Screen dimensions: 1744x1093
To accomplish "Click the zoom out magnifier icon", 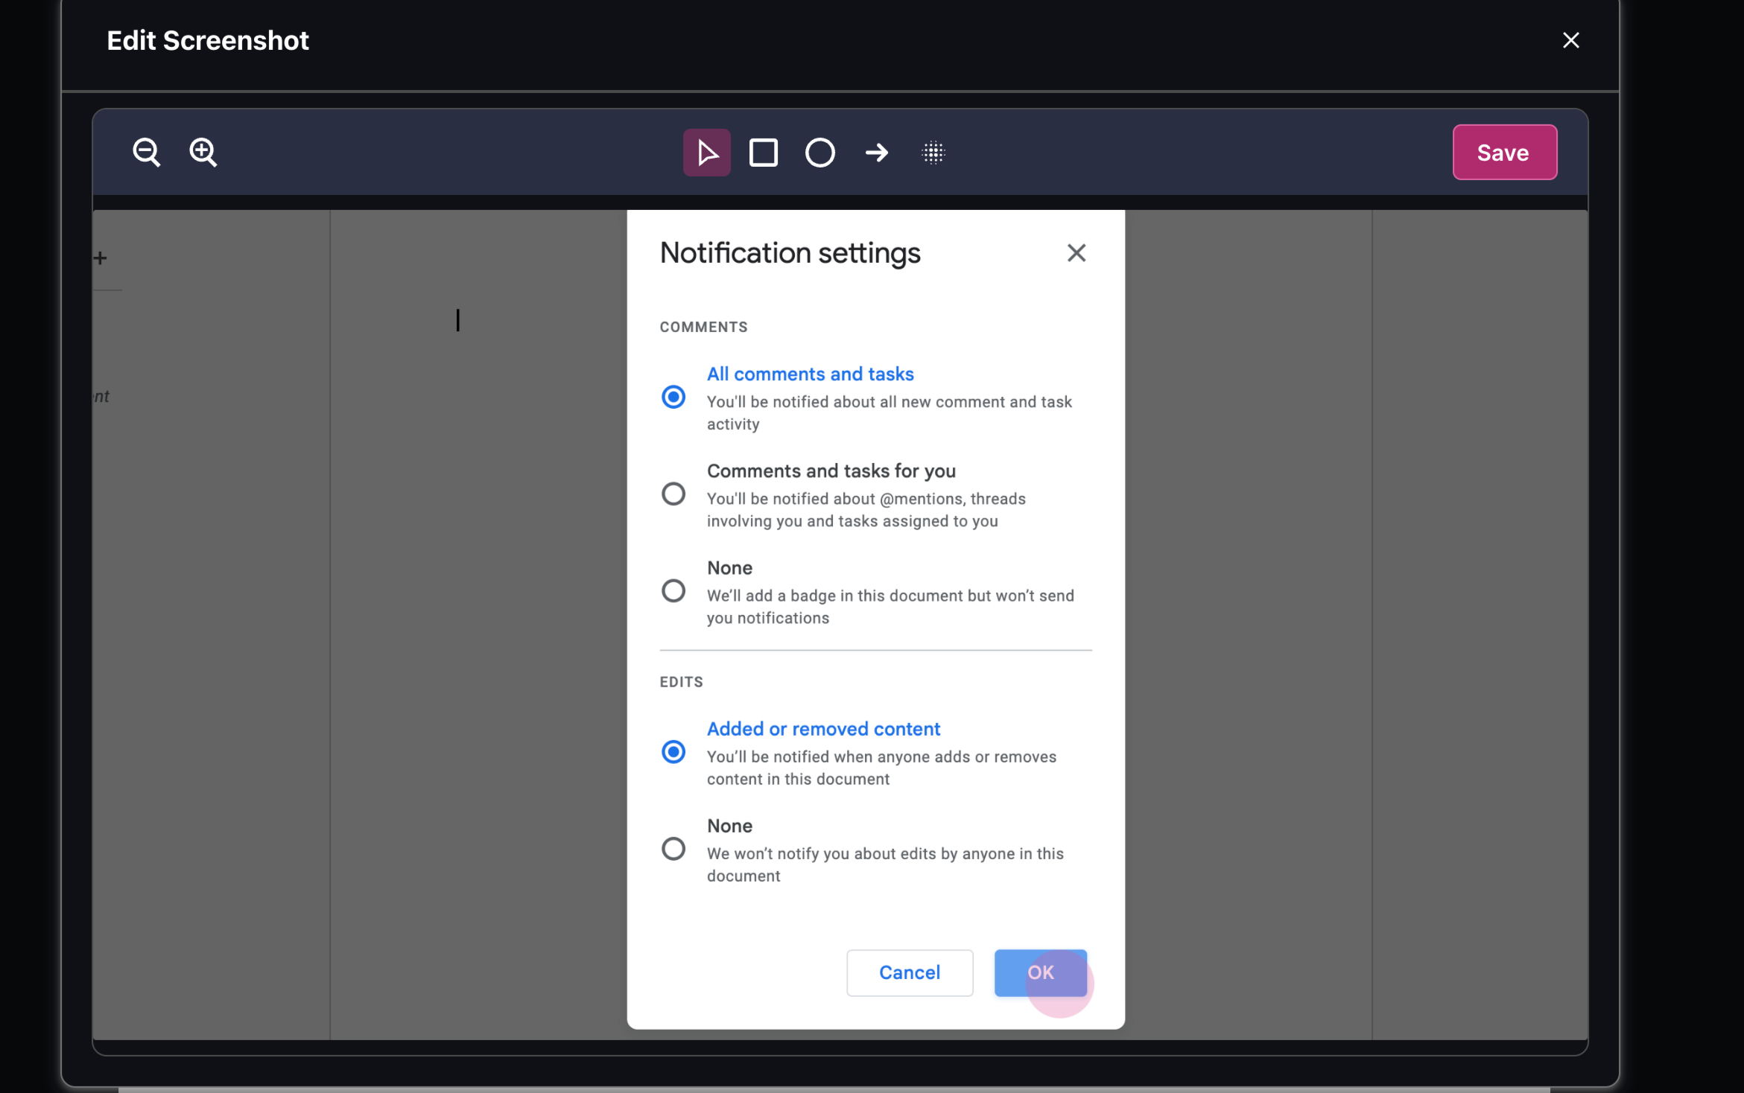I will (x=146, y=153).
